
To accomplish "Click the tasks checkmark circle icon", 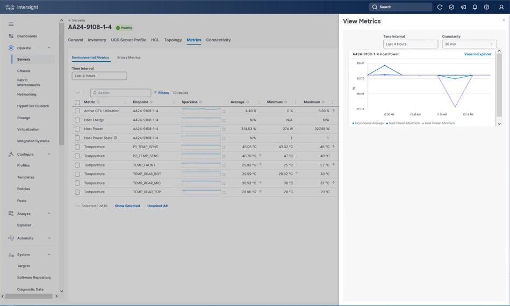I will click(x=451, y=7).
